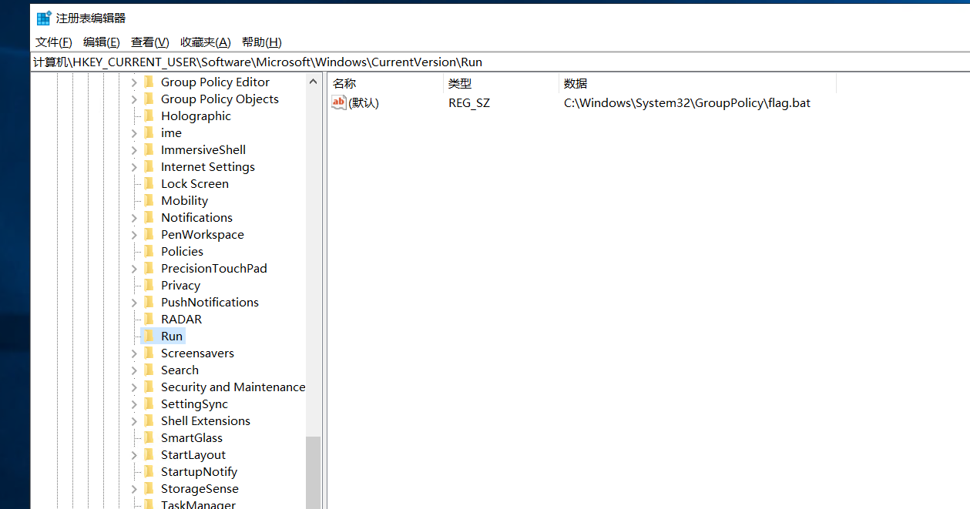970x509 pixels.
Task: Click the SettingSync folder icon
Action: (x=149, y=404)
